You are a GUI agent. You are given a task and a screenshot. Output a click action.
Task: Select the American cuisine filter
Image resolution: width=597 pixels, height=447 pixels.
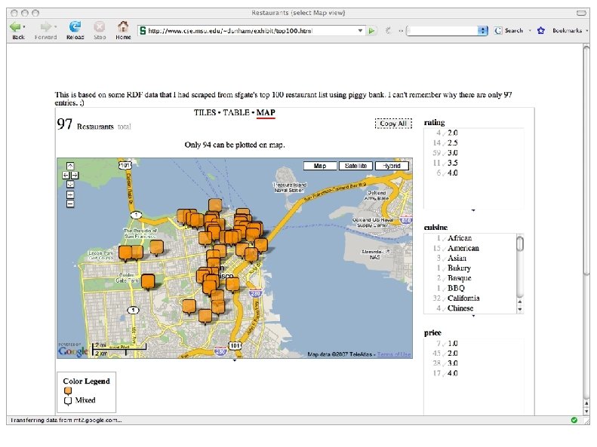[x=463, y=248]
